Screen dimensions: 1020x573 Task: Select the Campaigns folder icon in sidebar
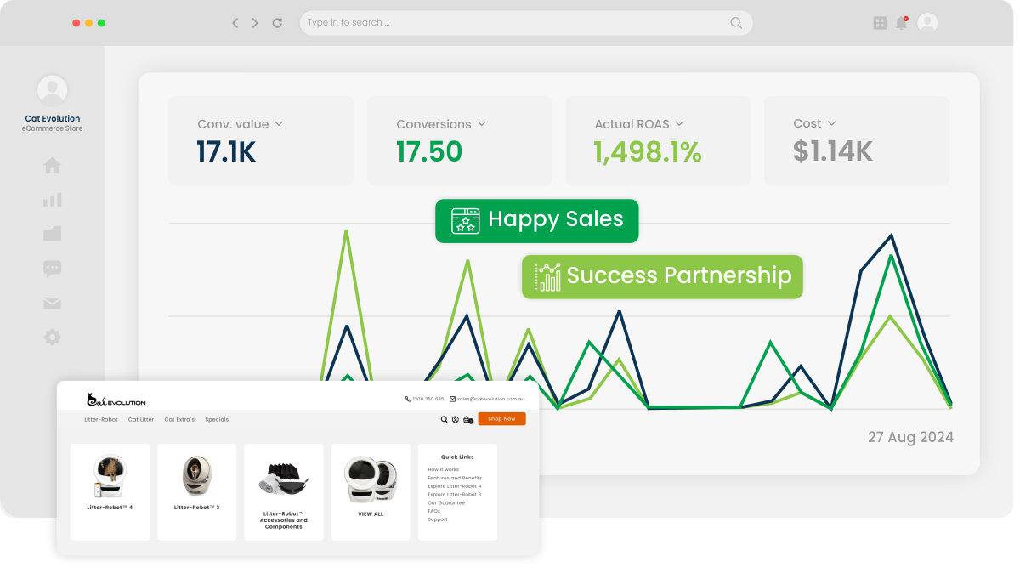[52, 234]
